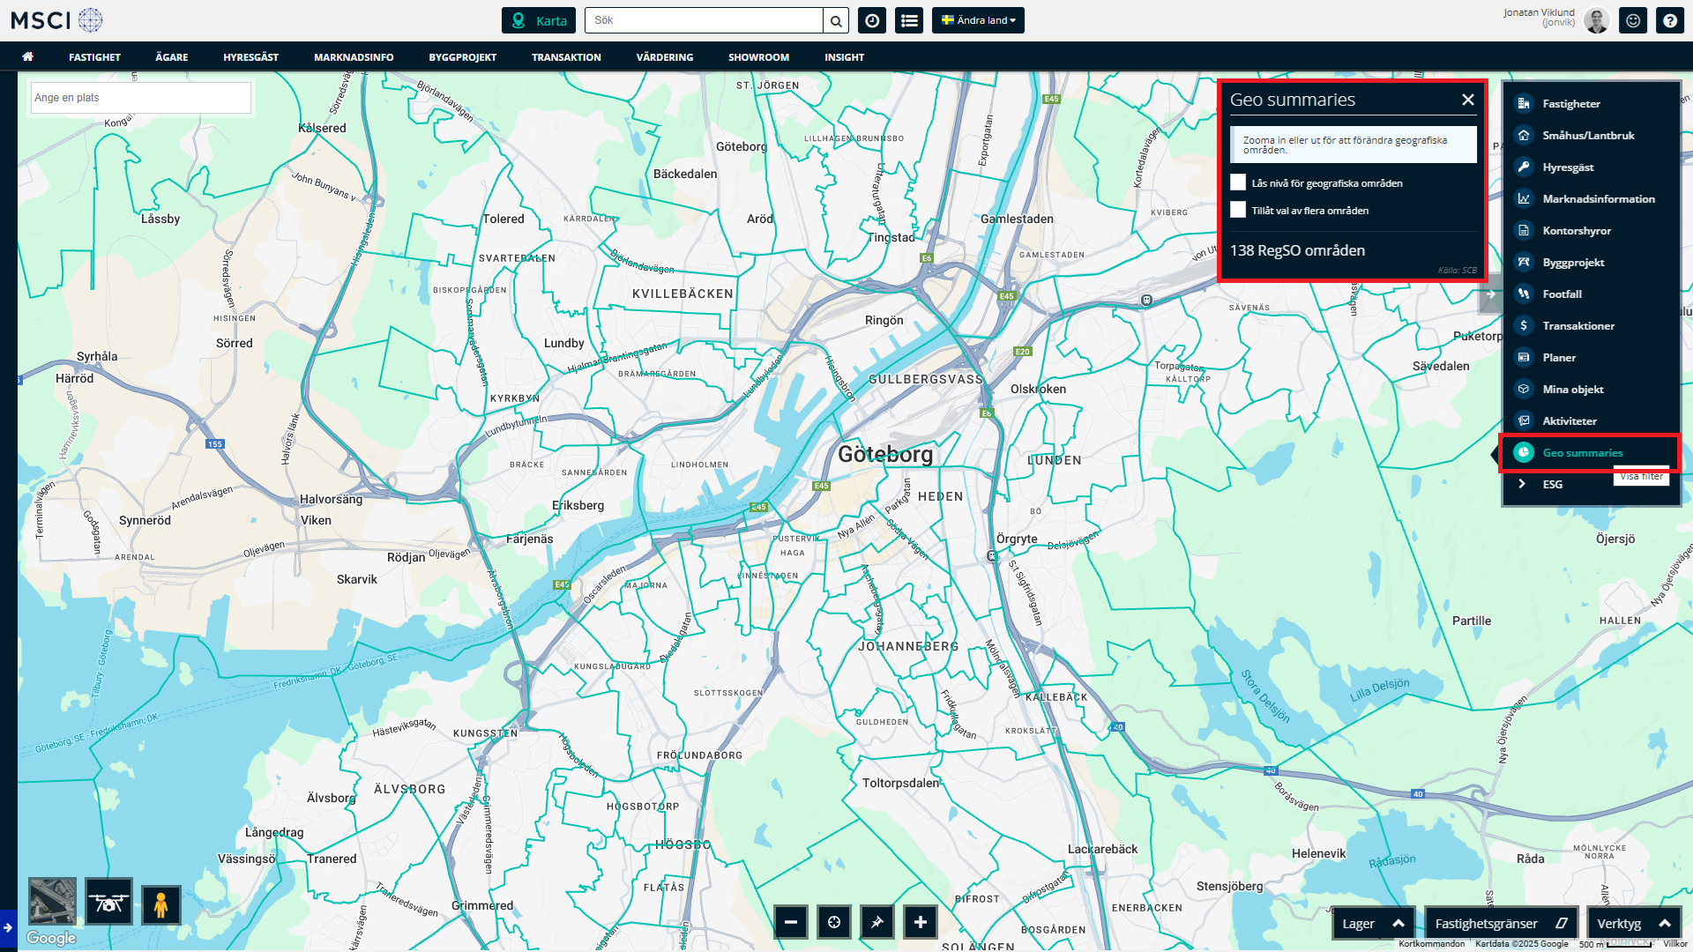The height and width of the screenshot is (952, 1693).
Task: Check Tillåt val av flera områden
Action: point(1238,210)
